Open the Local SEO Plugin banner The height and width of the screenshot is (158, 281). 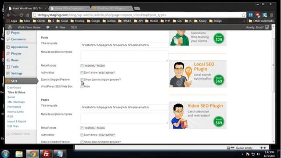[198, 74]
